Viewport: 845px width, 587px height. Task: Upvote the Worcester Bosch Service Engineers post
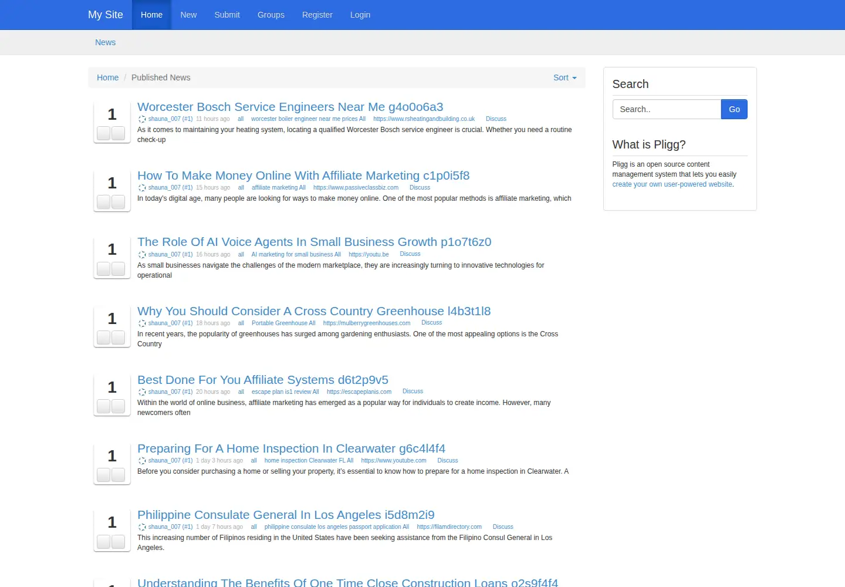pos(104,133)
